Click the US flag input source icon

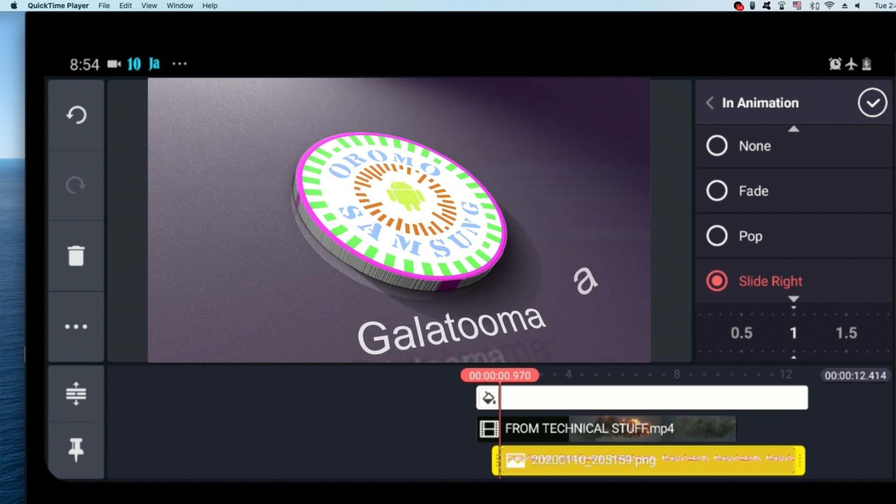pyautogui.click(x=797, y=5)
